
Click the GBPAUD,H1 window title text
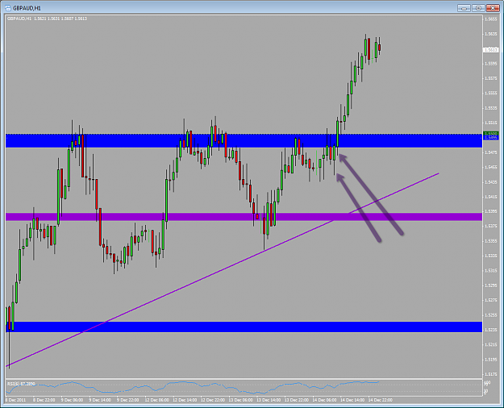(x=27, y=8)
